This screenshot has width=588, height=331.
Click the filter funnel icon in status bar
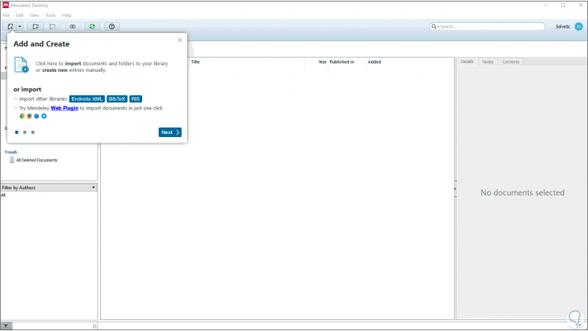tap(6, 326)
